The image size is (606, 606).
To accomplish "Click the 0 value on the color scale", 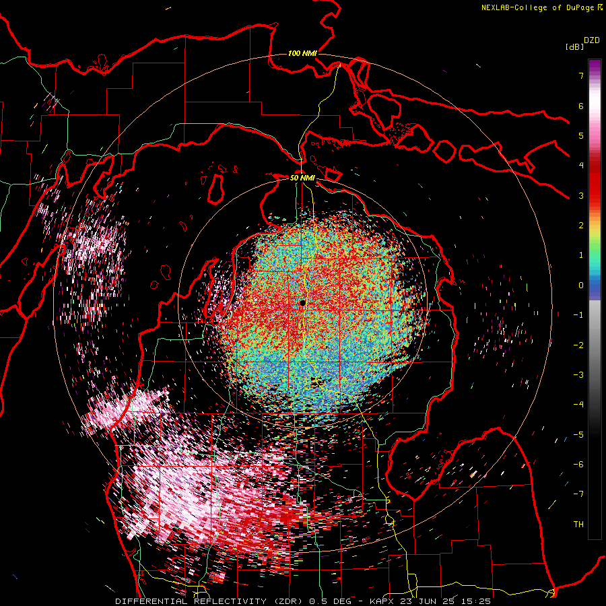I will coord(581,285).
